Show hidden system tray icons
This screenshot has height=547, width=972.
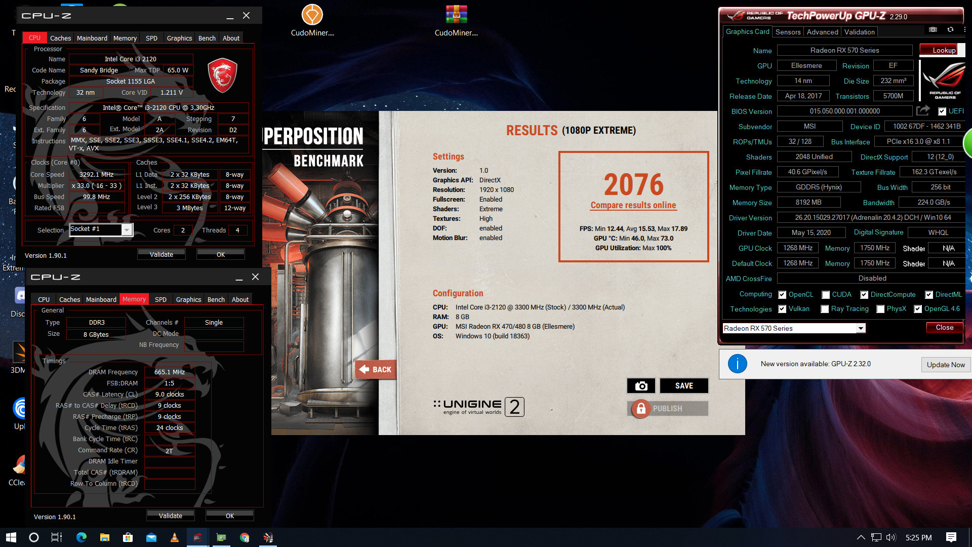(x=861, y=537)
